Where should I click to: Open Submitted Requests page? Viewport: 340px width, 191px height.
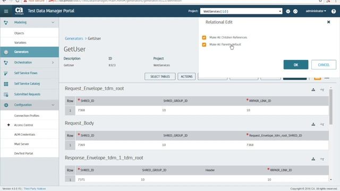(27, 94)
